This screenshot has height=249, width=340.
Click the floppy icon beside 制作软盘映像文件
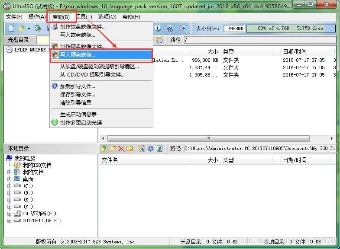[x=55, y=27]
